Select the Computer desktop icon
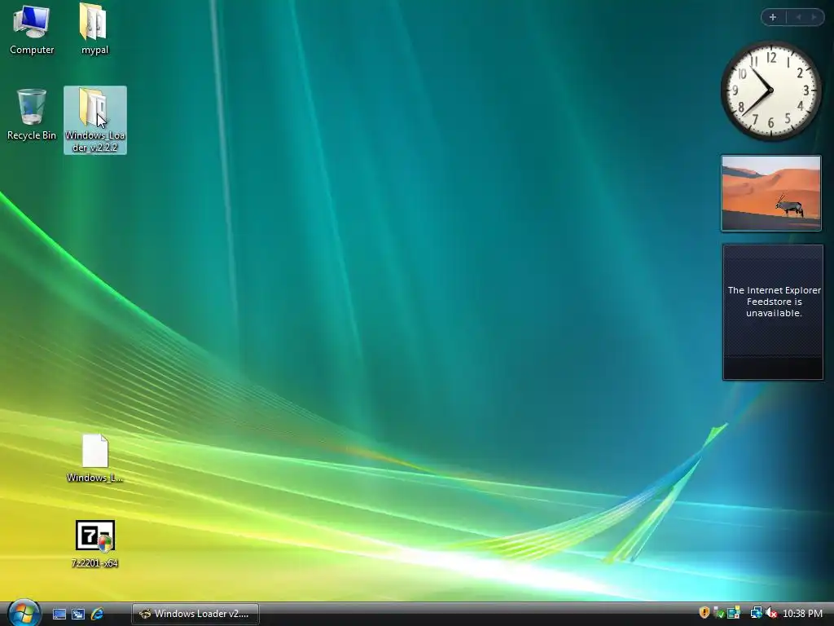This screenshot has height=626, width=834. [32, 29]
